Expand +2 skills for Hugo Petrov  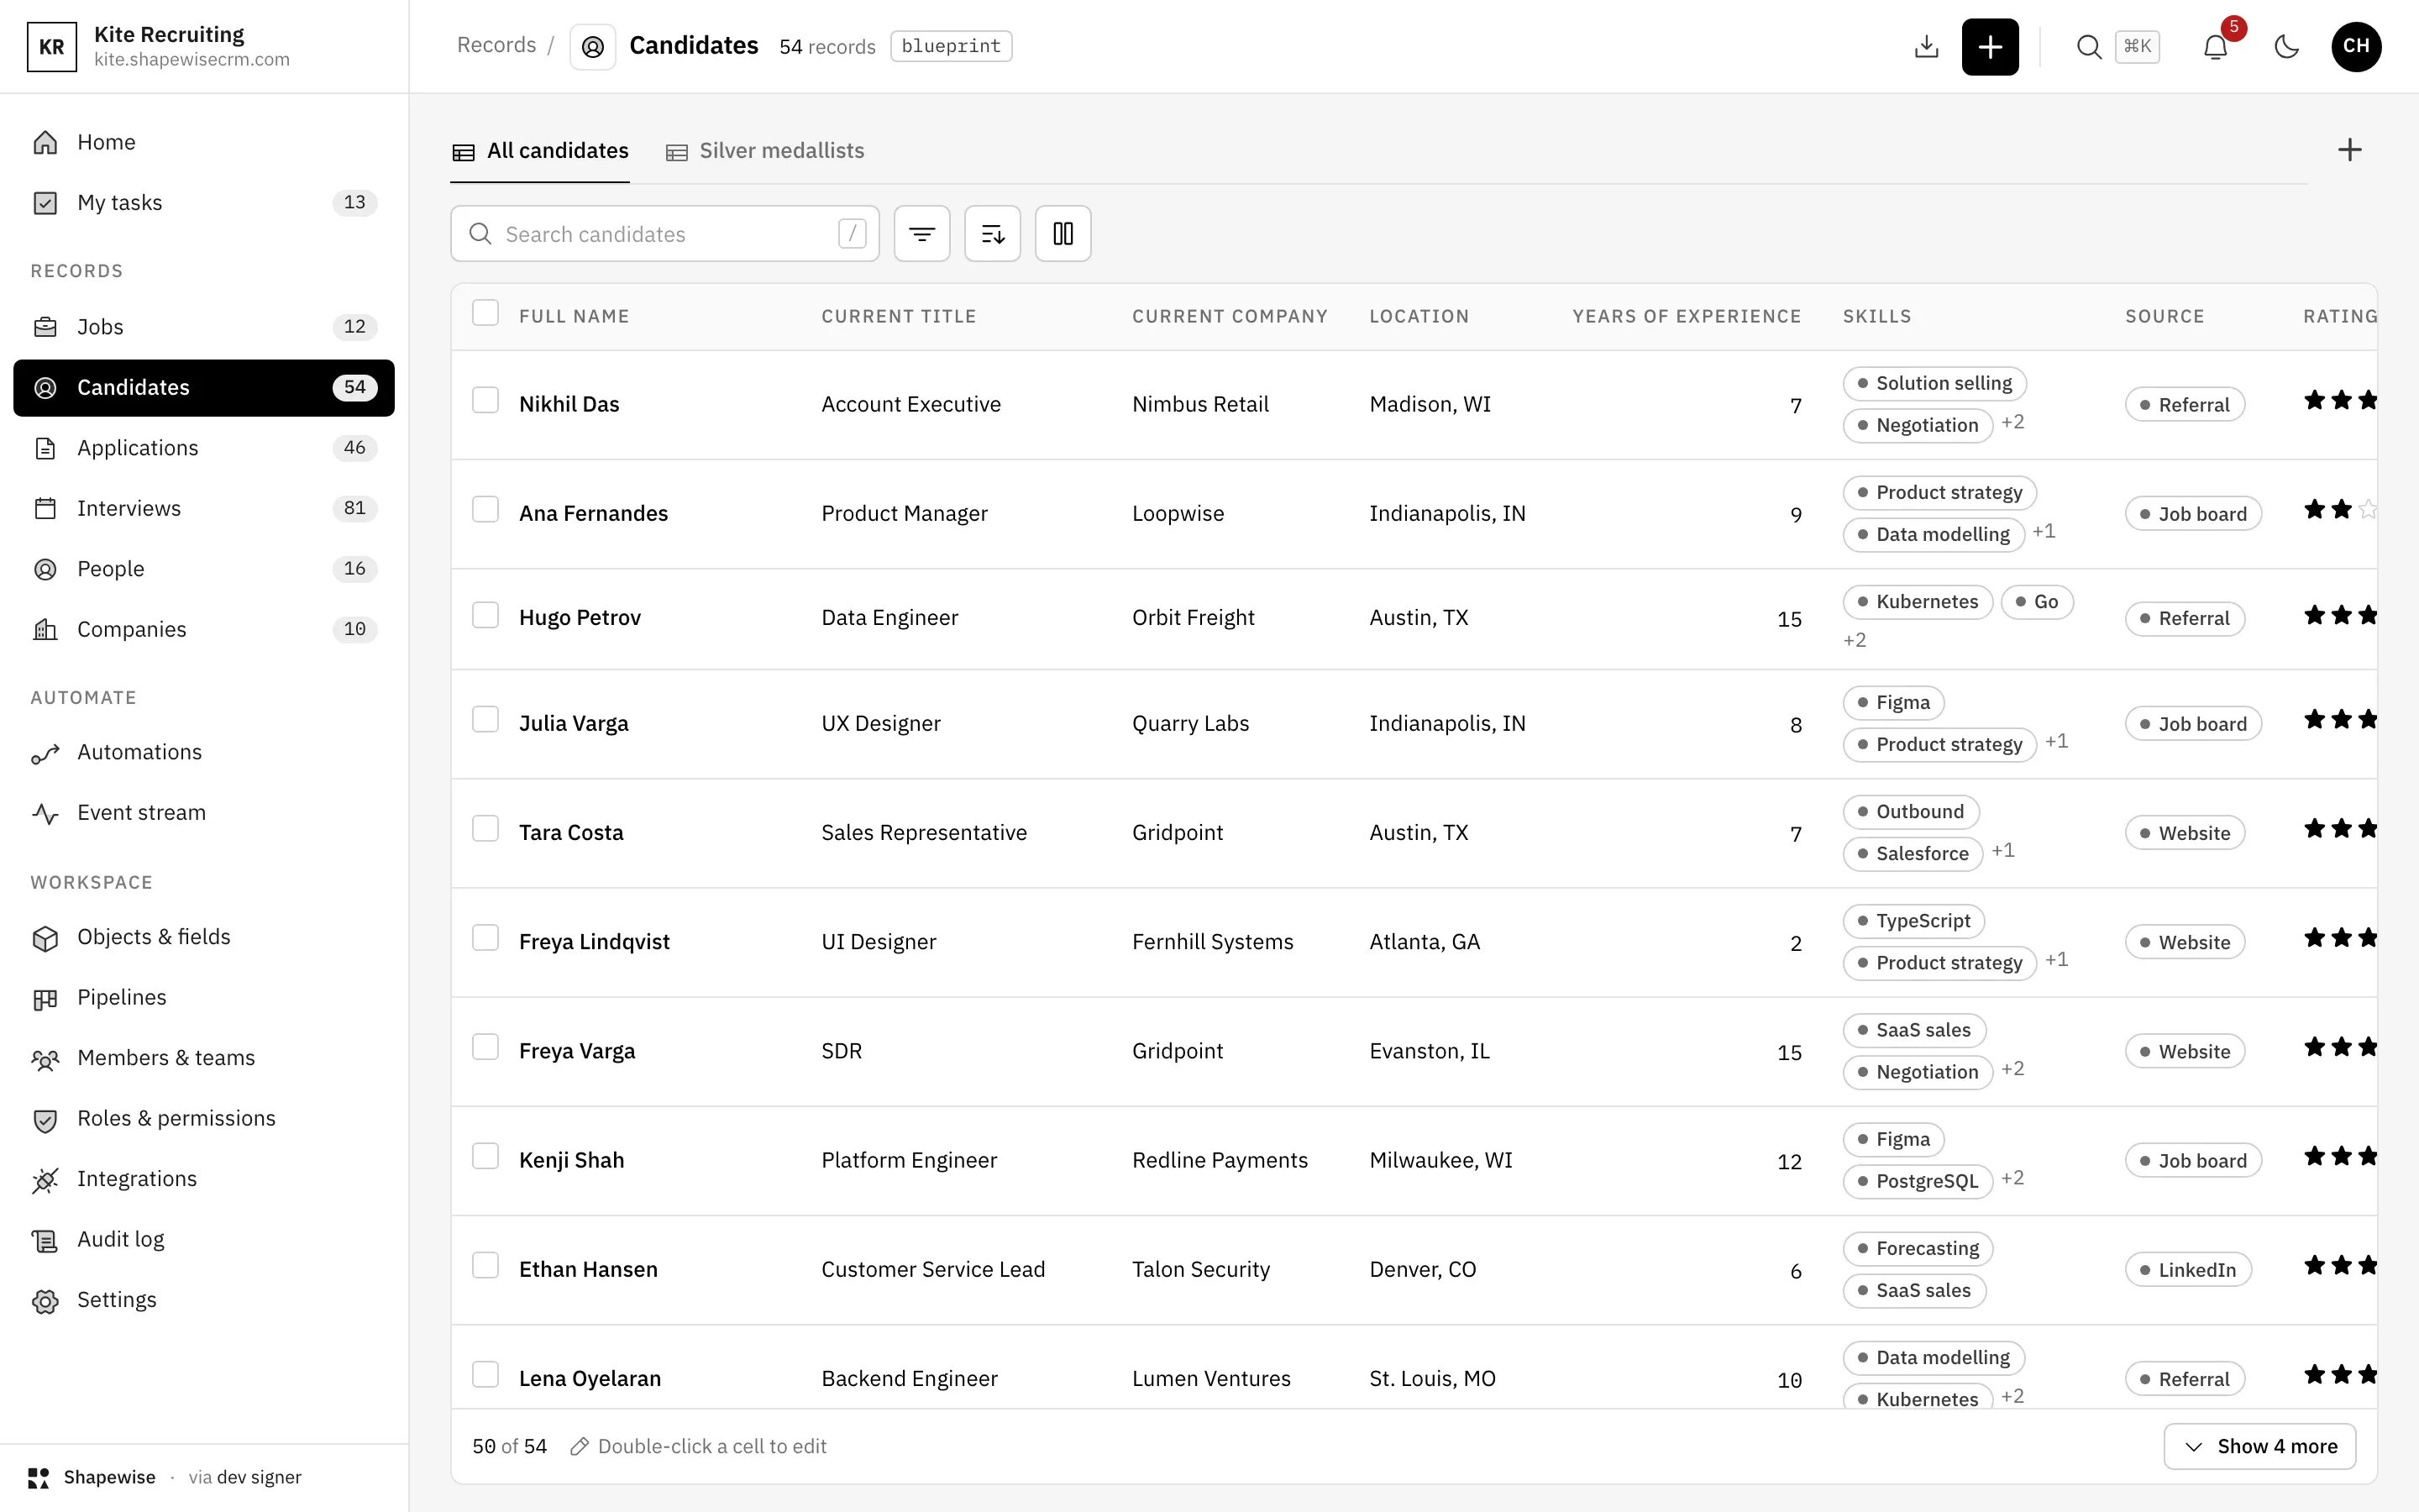pyautogui.click(x=1855, y=640)
